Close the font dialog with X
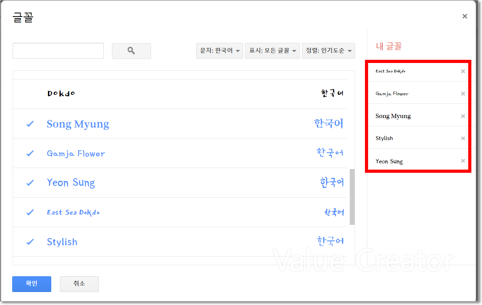Image resolution: width=482 pixels, height=305 pixels. tap(465, 16)
